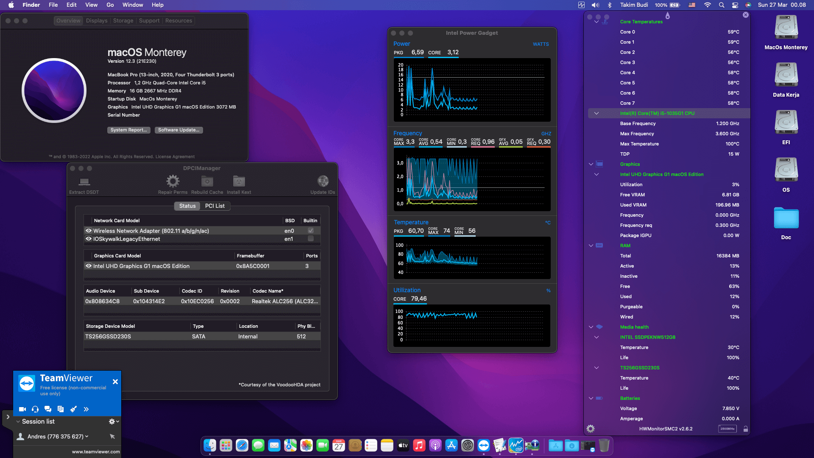Collapse the Graphics section in HWMonitorSMC2
Image resolution: width=814 pixels, height=458 pixels.
[x=591, y=164]
